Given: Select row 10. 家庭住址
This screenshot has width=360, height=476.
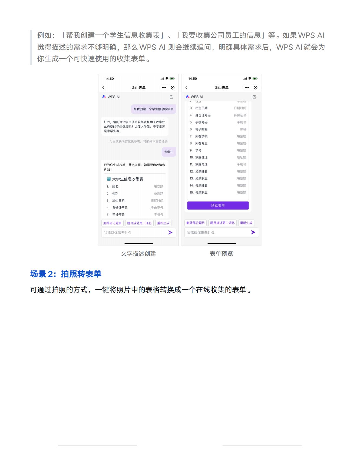Looking at the screenshot, I should (x=218, y=157).
